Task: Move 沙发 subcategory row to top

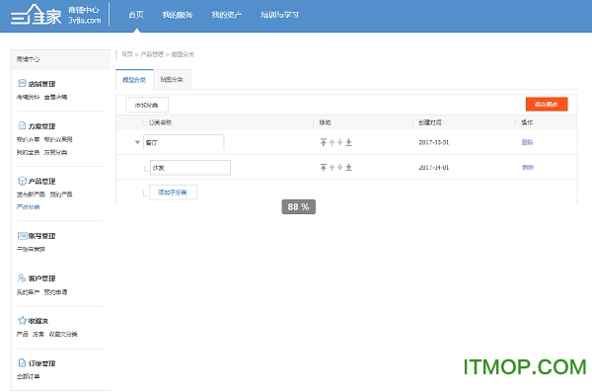Action: [x=324, y=167]
